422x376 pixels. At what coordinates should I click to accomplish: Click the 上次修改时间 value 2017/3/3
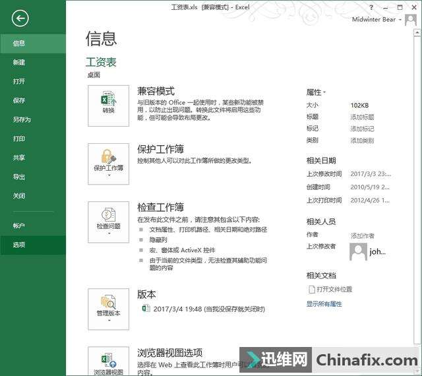pyautogui.click(x=371, y=174)
